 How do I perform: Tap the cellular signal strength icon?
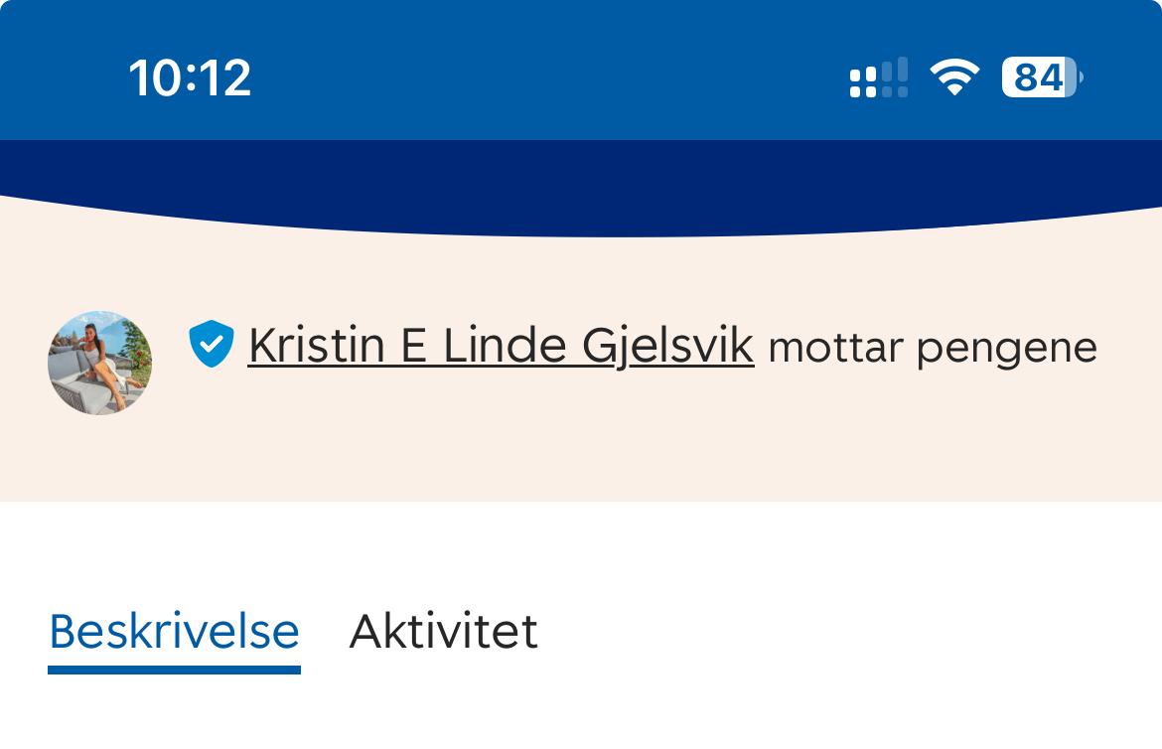(878, 77)
